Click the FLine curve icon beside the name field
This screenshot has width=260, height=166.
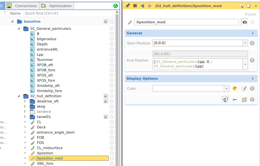pyautogui.click(x=130, y=22)
